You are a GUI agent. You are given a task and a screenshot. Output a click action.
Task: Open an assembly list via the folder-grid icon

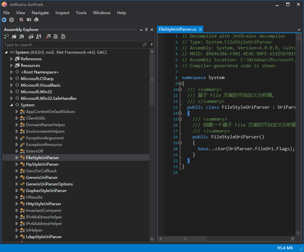[31, 36]
